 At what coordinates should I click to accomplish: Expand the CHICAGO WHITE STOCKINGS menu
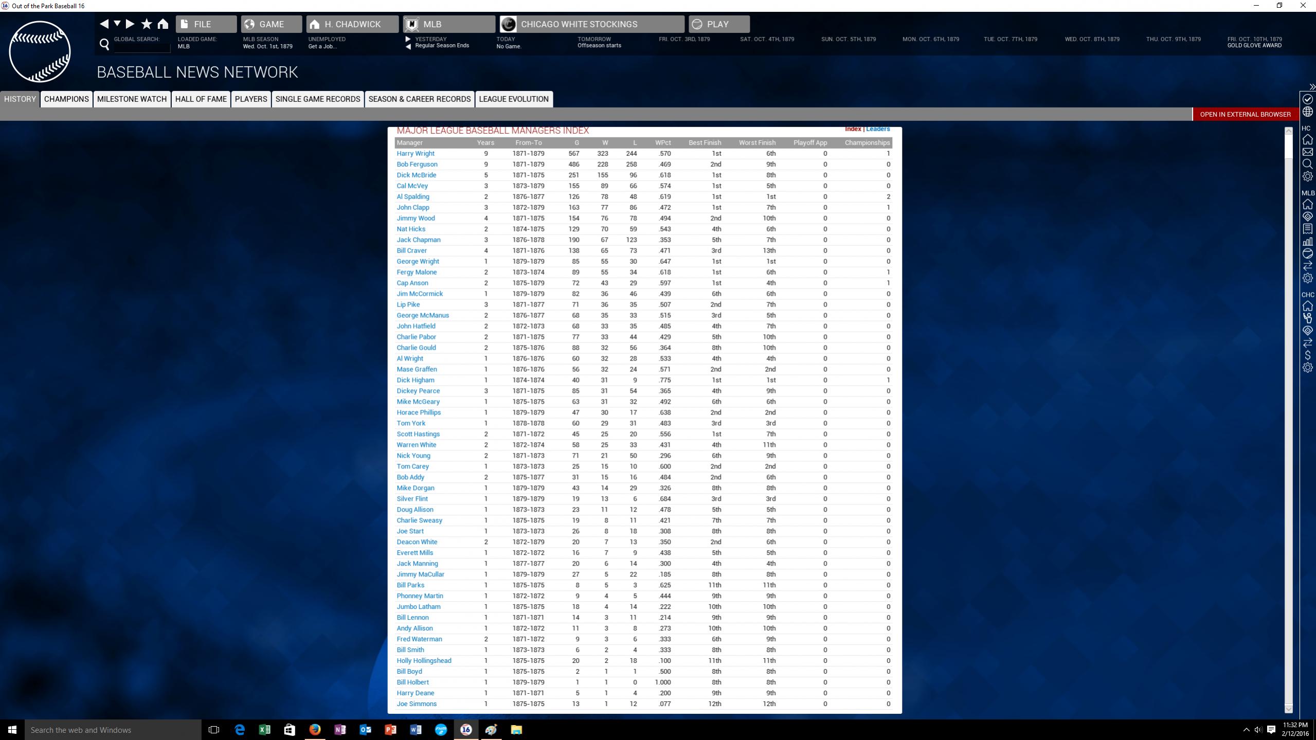click(x=591, y=24)
